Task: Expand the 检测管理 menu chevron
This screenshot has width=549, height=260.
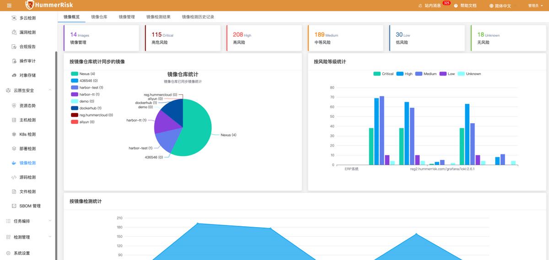Action: [50, 237]
